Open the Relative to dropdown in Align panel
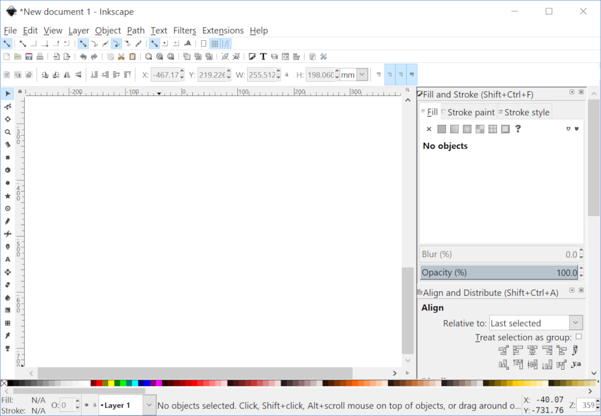This screenshot has width=601, height=416. [x=575, y=322]
